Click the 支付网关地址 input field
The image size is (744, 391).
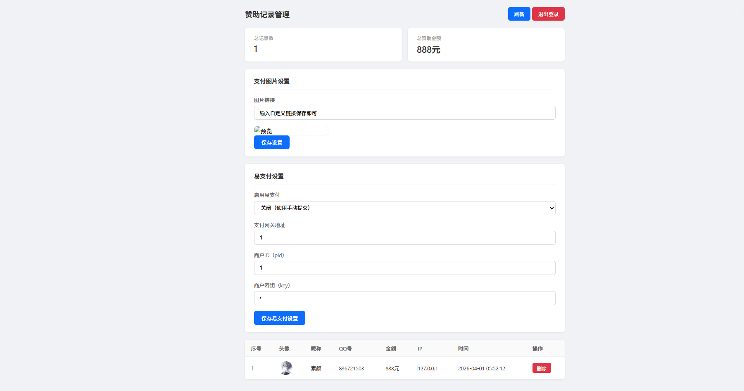(404, 237)
